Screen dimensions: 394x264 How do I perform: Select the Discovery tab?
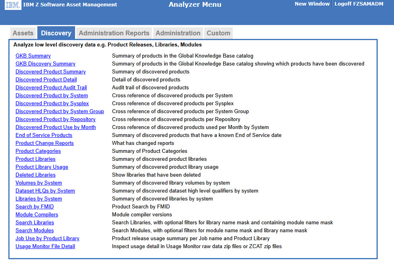[56, 33]
